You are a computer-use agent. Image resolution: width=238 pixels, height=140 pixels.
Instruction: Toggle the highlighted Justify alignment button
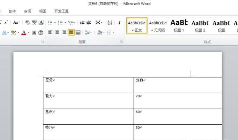click(71, 32)
